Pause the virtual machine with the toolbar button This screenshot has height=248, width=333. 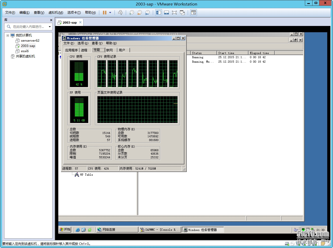click(x=105, y=13)
